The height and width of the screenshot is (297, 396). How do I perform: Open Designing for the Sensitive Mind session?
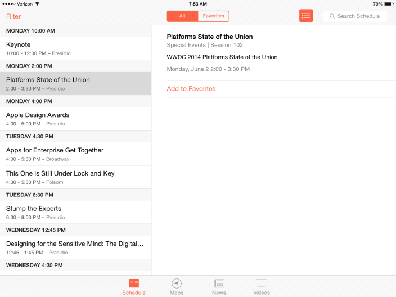(75, 247)
